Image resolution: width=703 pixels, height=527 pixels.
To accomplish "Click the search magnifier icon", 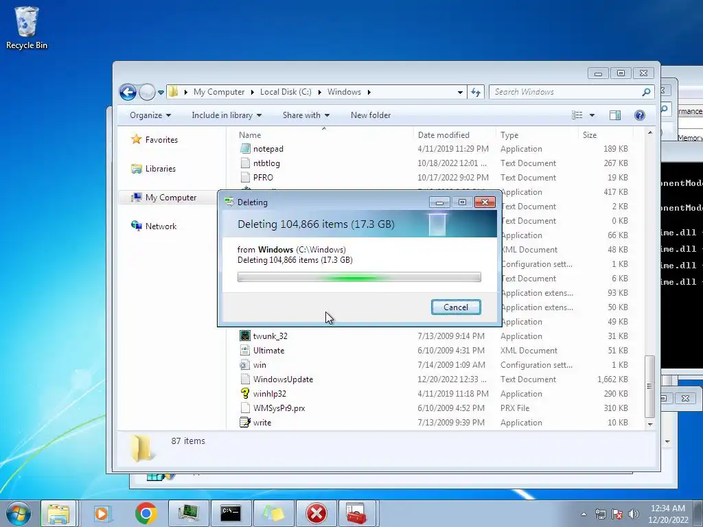I will click(646, 92).
